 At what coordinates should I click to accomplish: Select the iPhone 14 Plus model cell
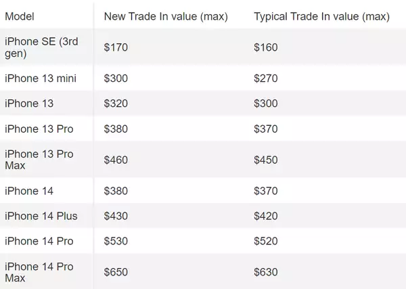tap(41, 216)
